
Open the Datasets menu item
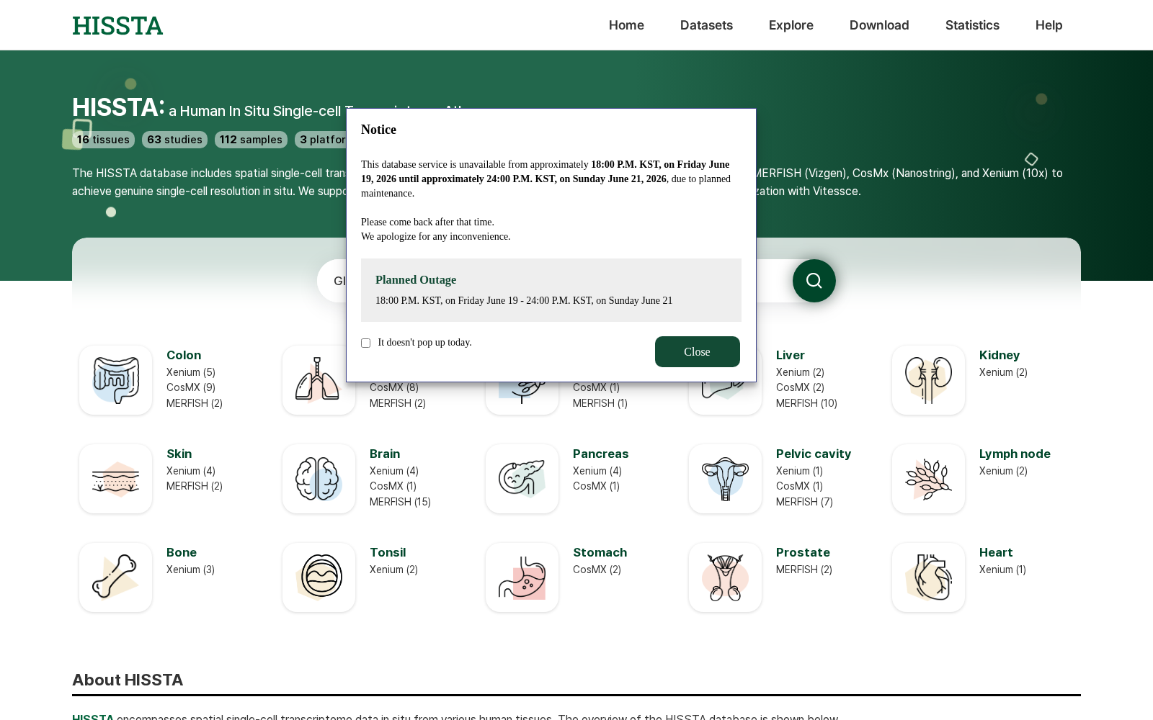(x=706, y=25)
